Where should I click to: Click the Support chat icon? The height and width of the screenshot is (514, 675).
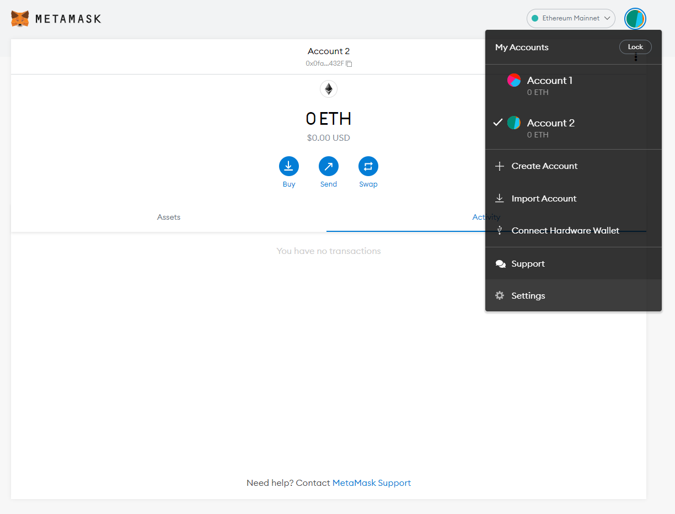coord(501,263)
